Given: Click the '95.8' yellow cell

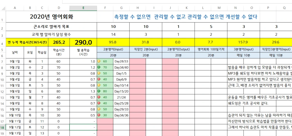Looking at the screenshot, I should (113, 42).
